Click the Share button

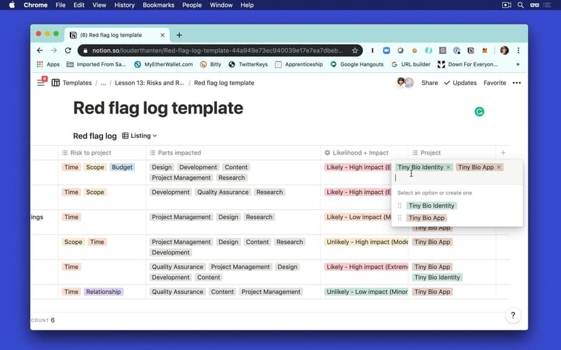[430, 83]
